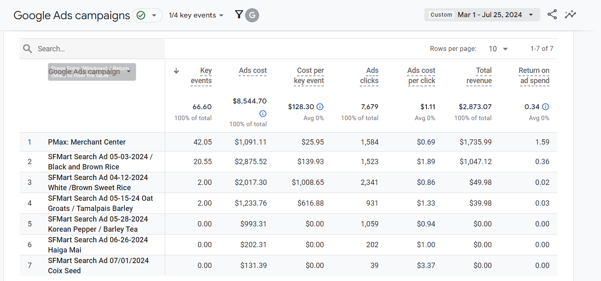The height and width of the screenshot is (281, 601).
Task: Sort by Ads cost per click column
Action: coord(421,75)
